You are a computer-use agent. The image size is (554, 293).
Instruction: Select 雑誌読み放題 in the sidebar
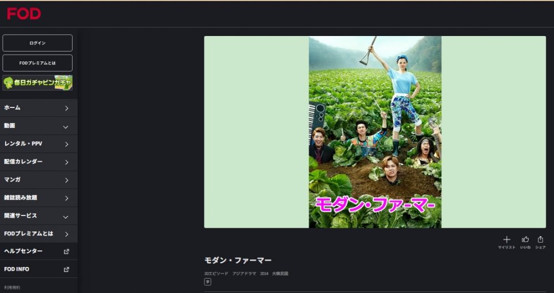tap(39, 198)
